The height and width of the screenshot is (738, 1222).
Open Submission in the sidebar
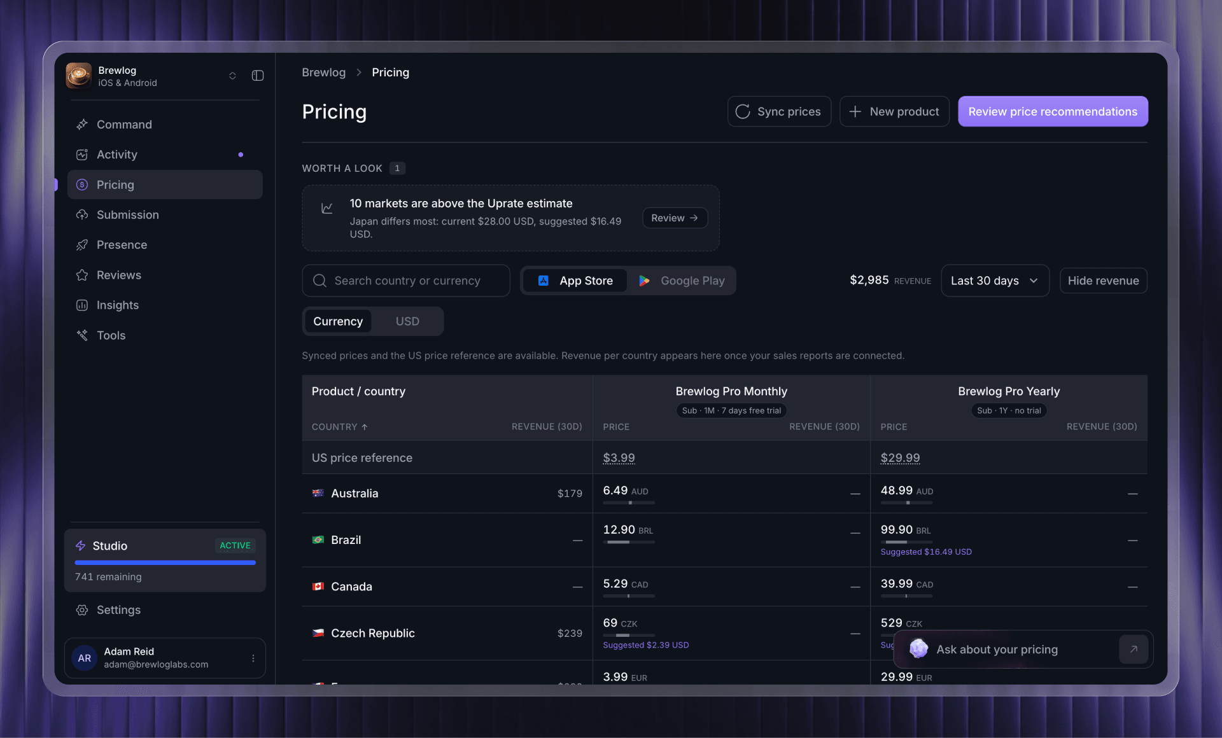click(x=165, y=215)
